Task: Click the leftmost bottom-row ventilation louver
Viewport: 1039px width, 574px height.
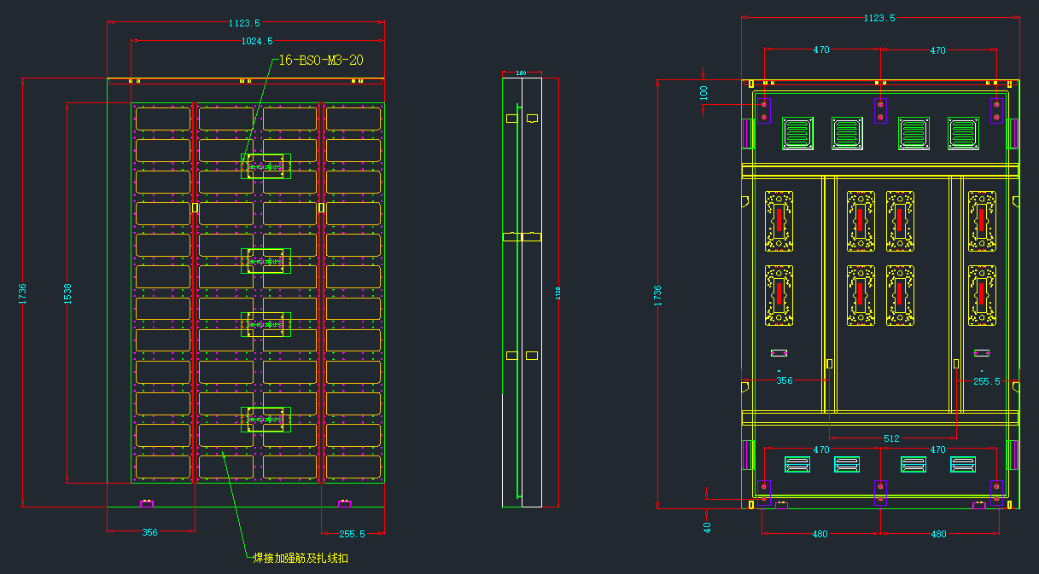Action: click(797, 464)
